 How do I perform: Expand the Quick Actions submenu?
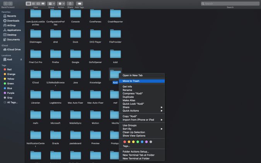point(142,110)
